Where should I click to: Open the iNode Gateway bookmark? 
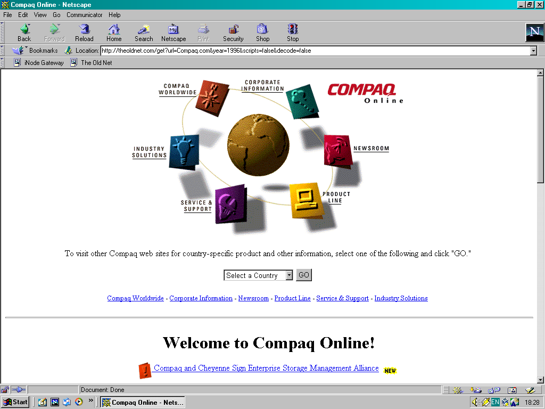point(38,63)
